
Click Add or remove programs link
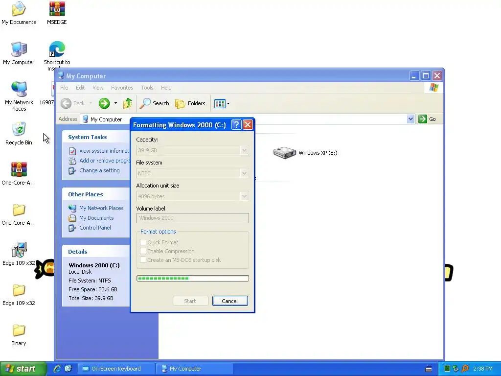[x=104, y=161]
